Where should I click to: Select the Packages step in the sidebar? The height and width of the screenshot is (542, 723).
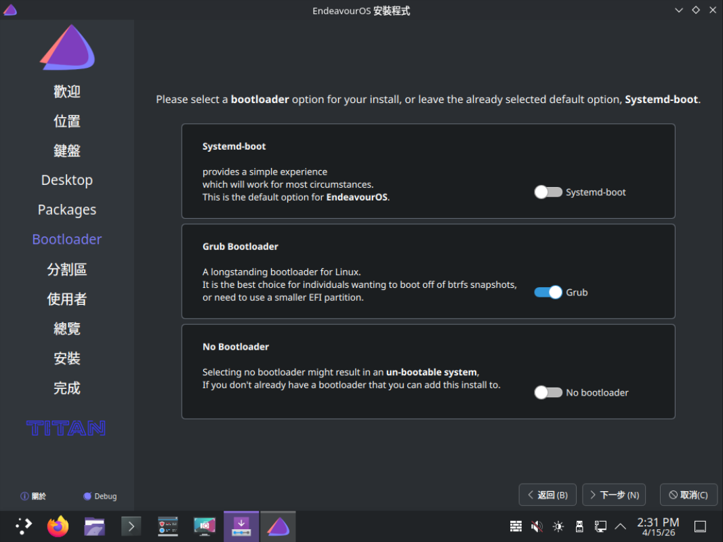(67, 210)
